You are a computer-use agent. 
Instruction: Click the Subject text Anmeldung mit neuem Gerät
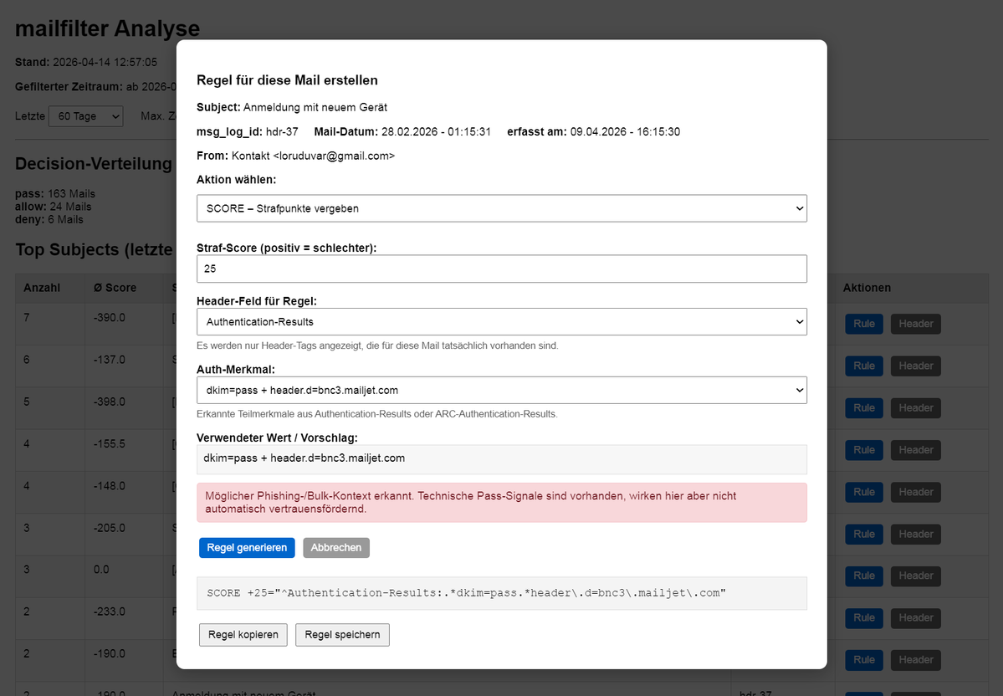click(x=315, y=107)
